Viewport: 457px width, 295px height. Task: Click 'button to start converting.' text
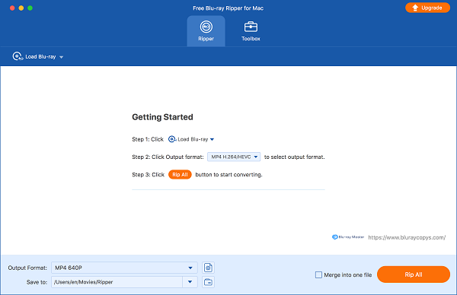(228, 175)
